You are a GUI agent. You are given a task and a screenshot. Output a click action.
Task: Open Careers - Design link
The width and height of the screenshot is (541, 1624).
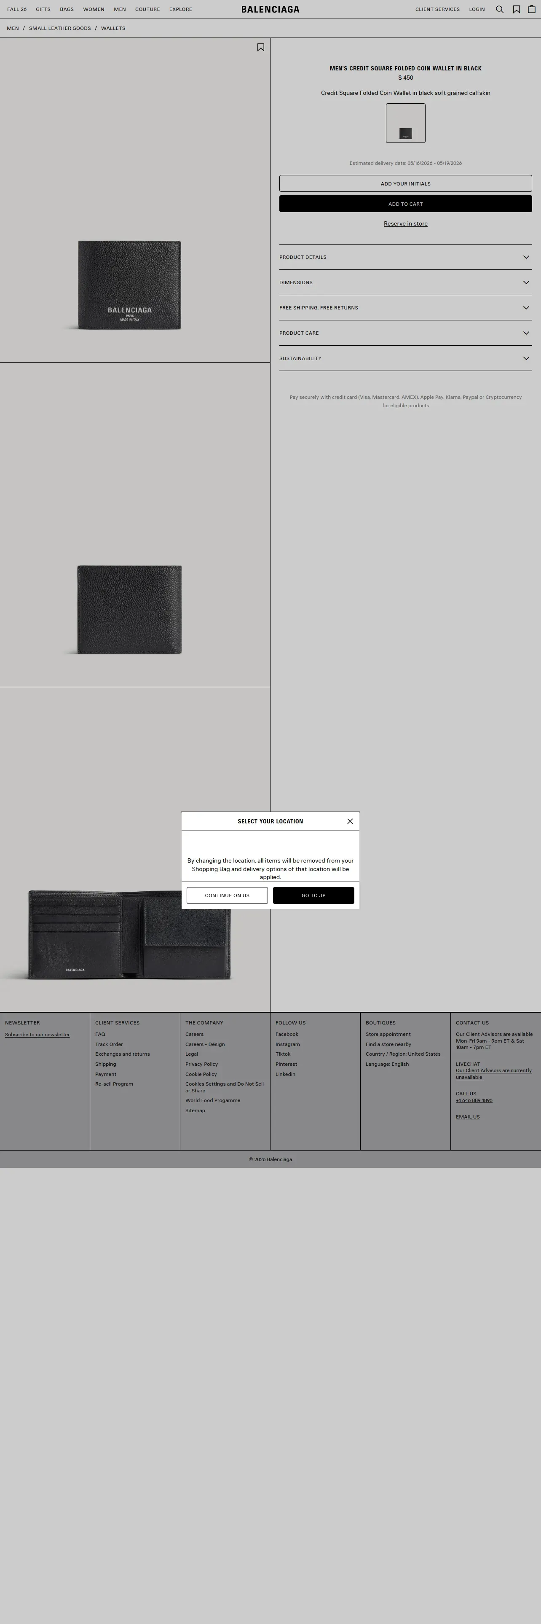click(x=205, y=1044)
